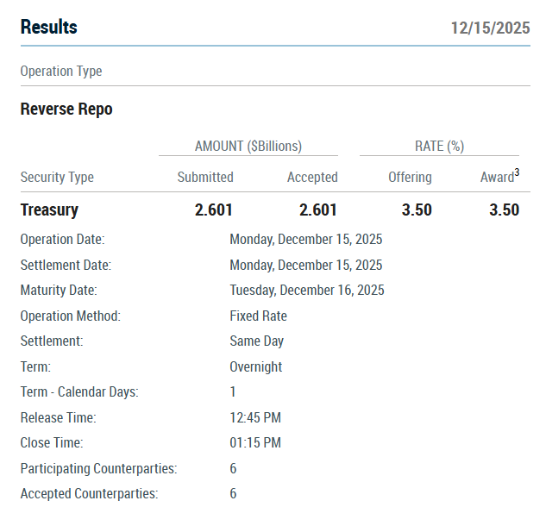The width and height of the screenshot is (546, 532).
Task: Select the Accepted amount 2.601
Action: pyautogui.click(x=318, y=210)
